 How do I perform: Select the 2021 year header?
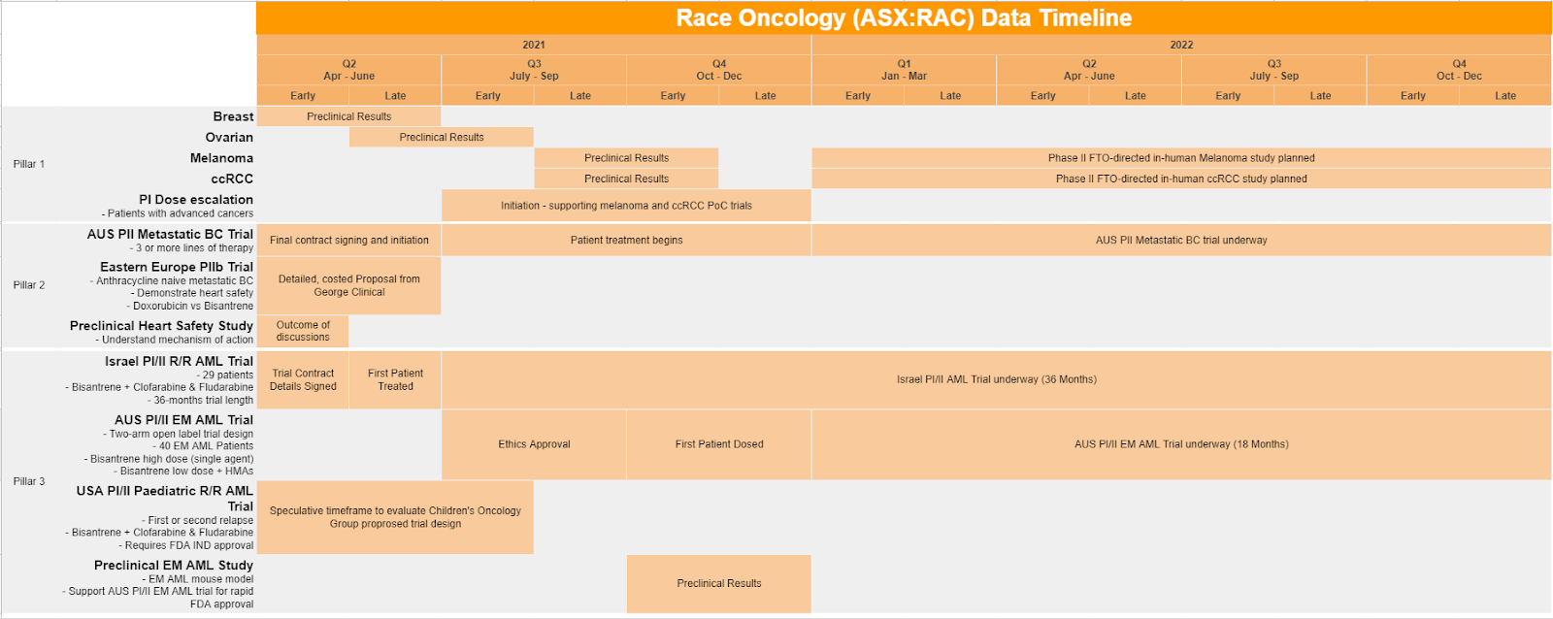click(x=534, y=45)
